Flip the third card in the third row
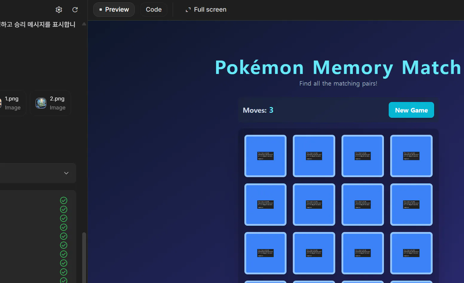This screenshot has height=283, width=464. click(363, 253)
